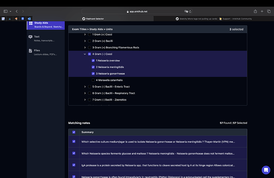Uncheck 1 Neisseria overview checkbox

click(93, 60)
